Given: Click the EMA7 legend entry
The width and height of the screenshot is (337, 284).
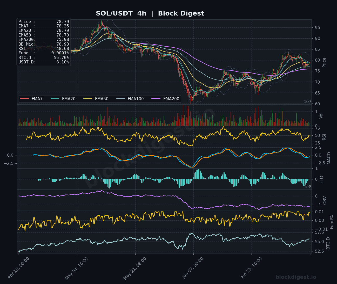Looking at the screenshot, I should click(x=31, y=99).
